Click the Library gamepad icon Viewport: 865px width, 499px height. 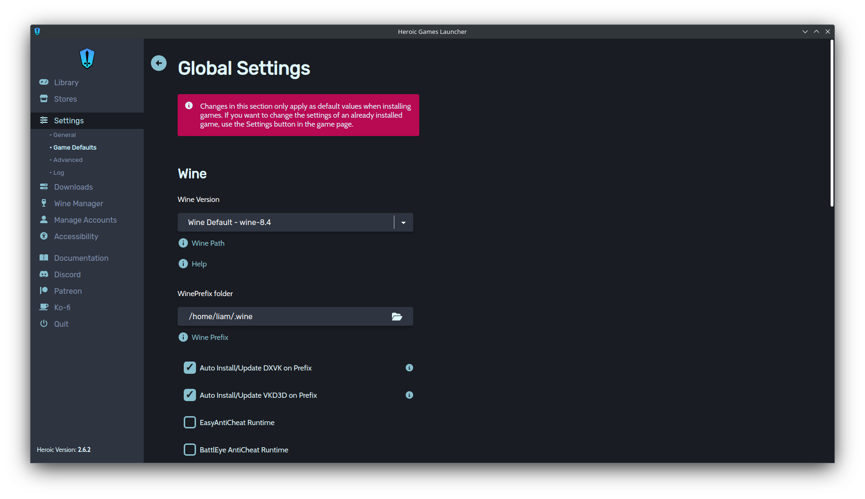click(x=44, y=82)
